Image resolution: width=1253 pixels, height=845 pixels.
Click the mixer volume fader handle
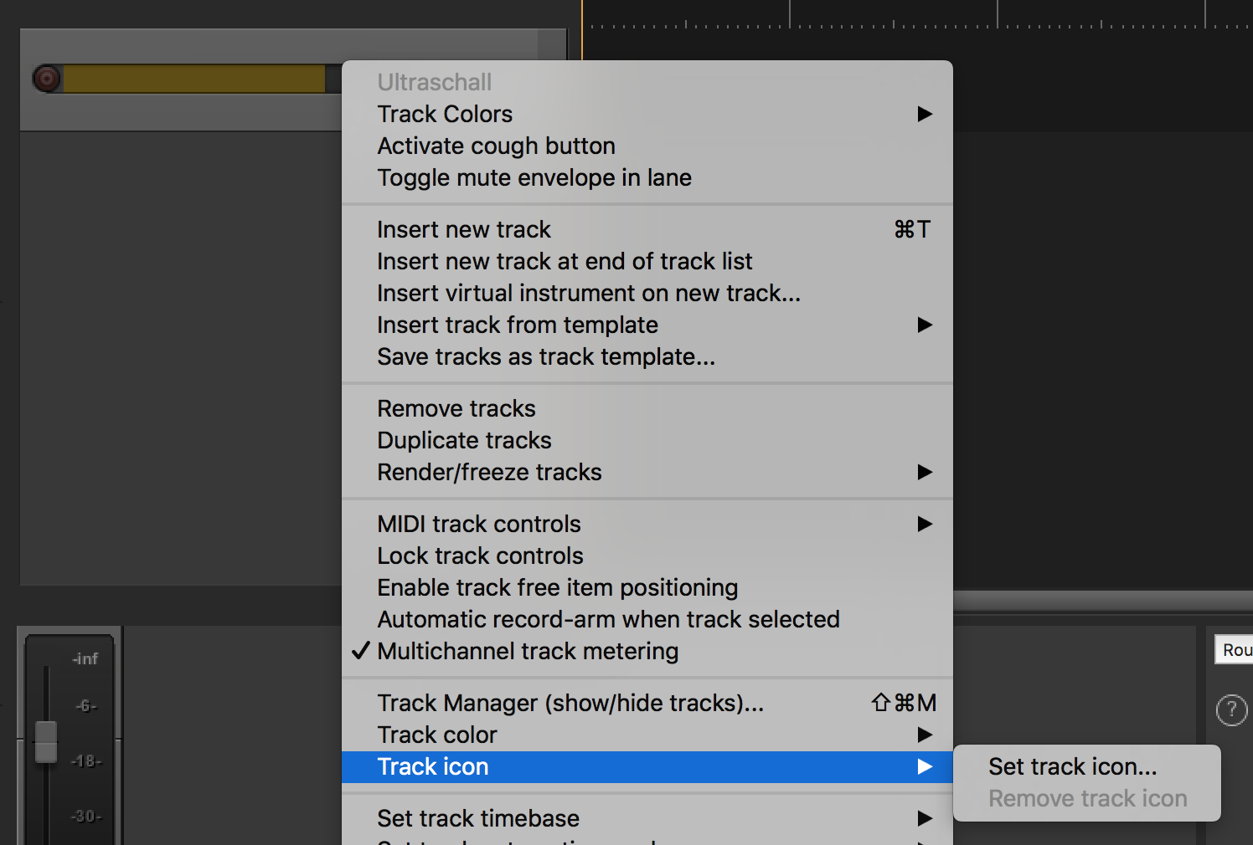click(46, 741)
